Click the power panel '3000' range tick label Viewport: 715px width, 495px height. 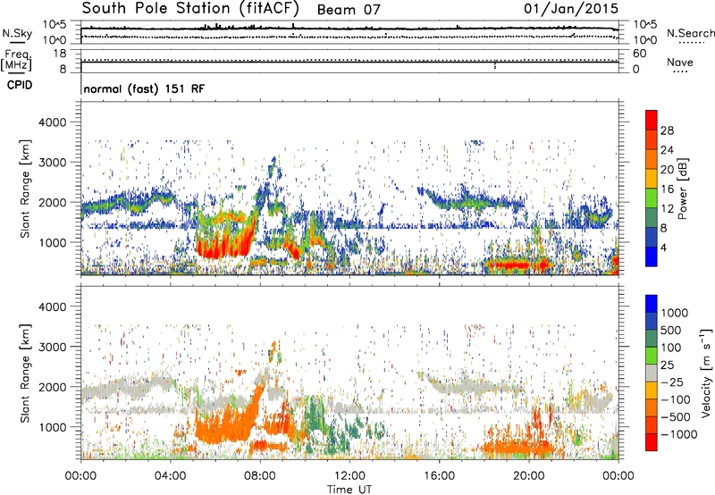tap(52, 163)
